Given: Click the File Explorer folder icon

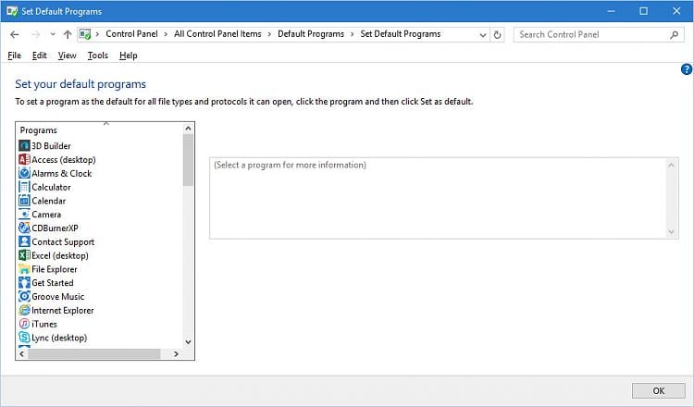Looking at the screenshot, I should point(24,269).
